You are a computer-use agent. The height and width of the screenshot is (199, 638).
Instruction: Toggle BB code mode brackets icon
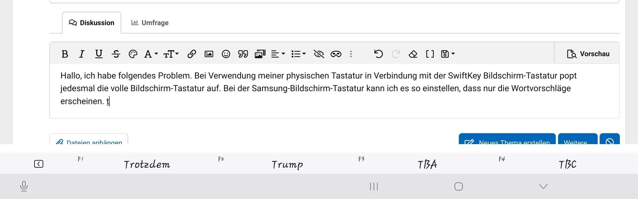[430, 54]
